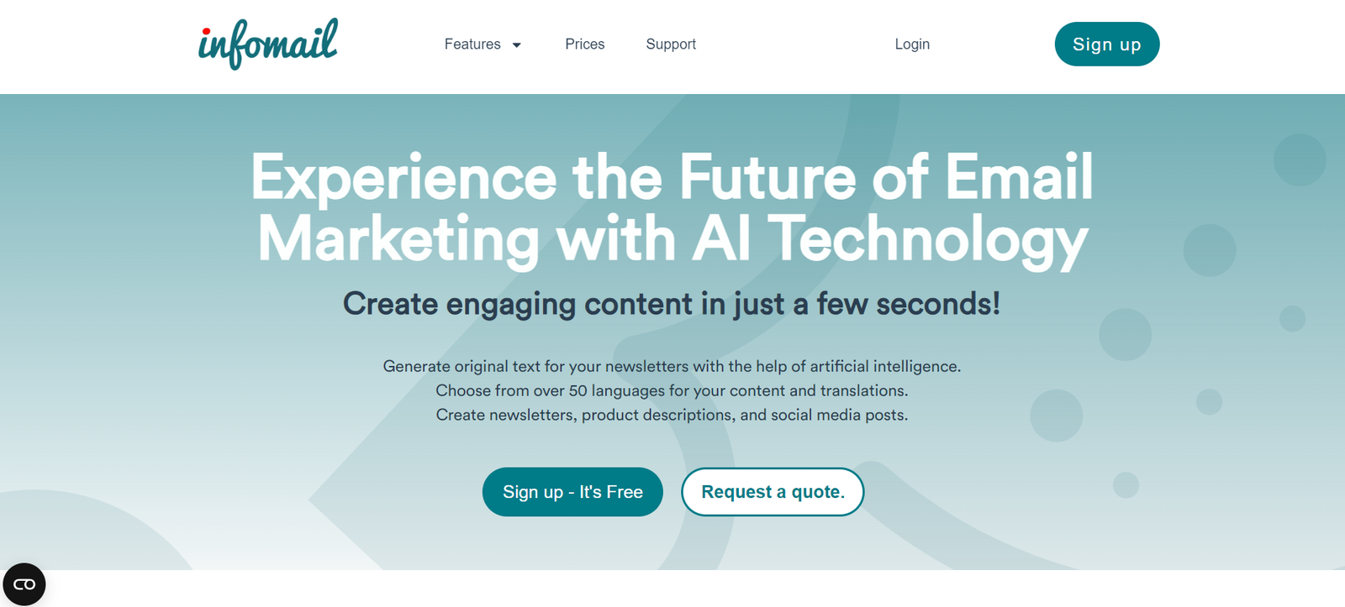Viewport: 1345px width, 607px height.
Task: Go to the Prices page
Action: (x=584, y=44)
